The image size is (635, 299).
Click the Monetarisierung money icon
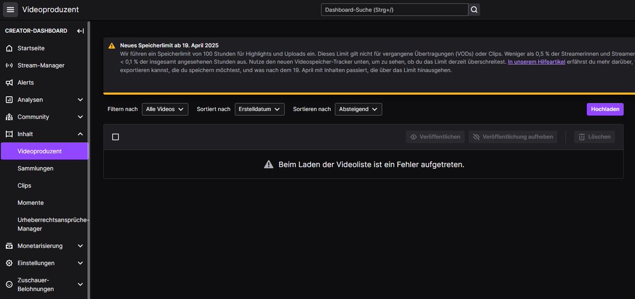coord(9,246)
